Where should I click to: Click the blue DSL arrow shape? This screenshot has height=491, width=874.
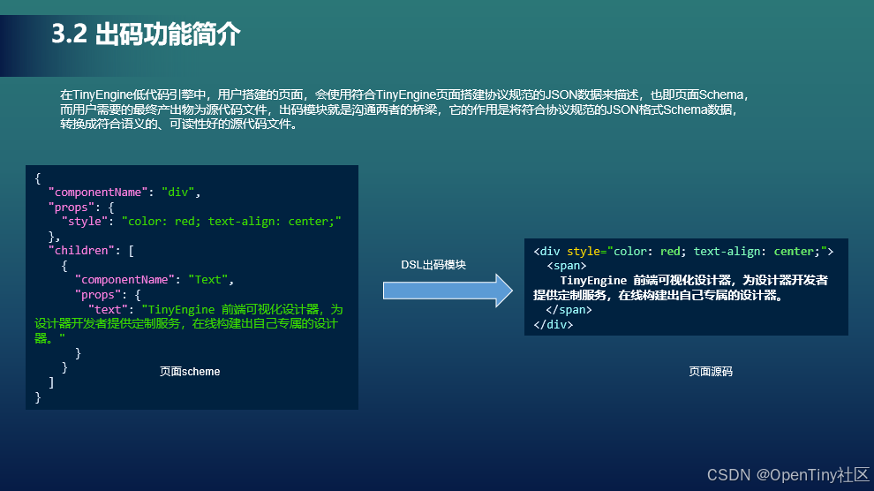click(448, 291)
